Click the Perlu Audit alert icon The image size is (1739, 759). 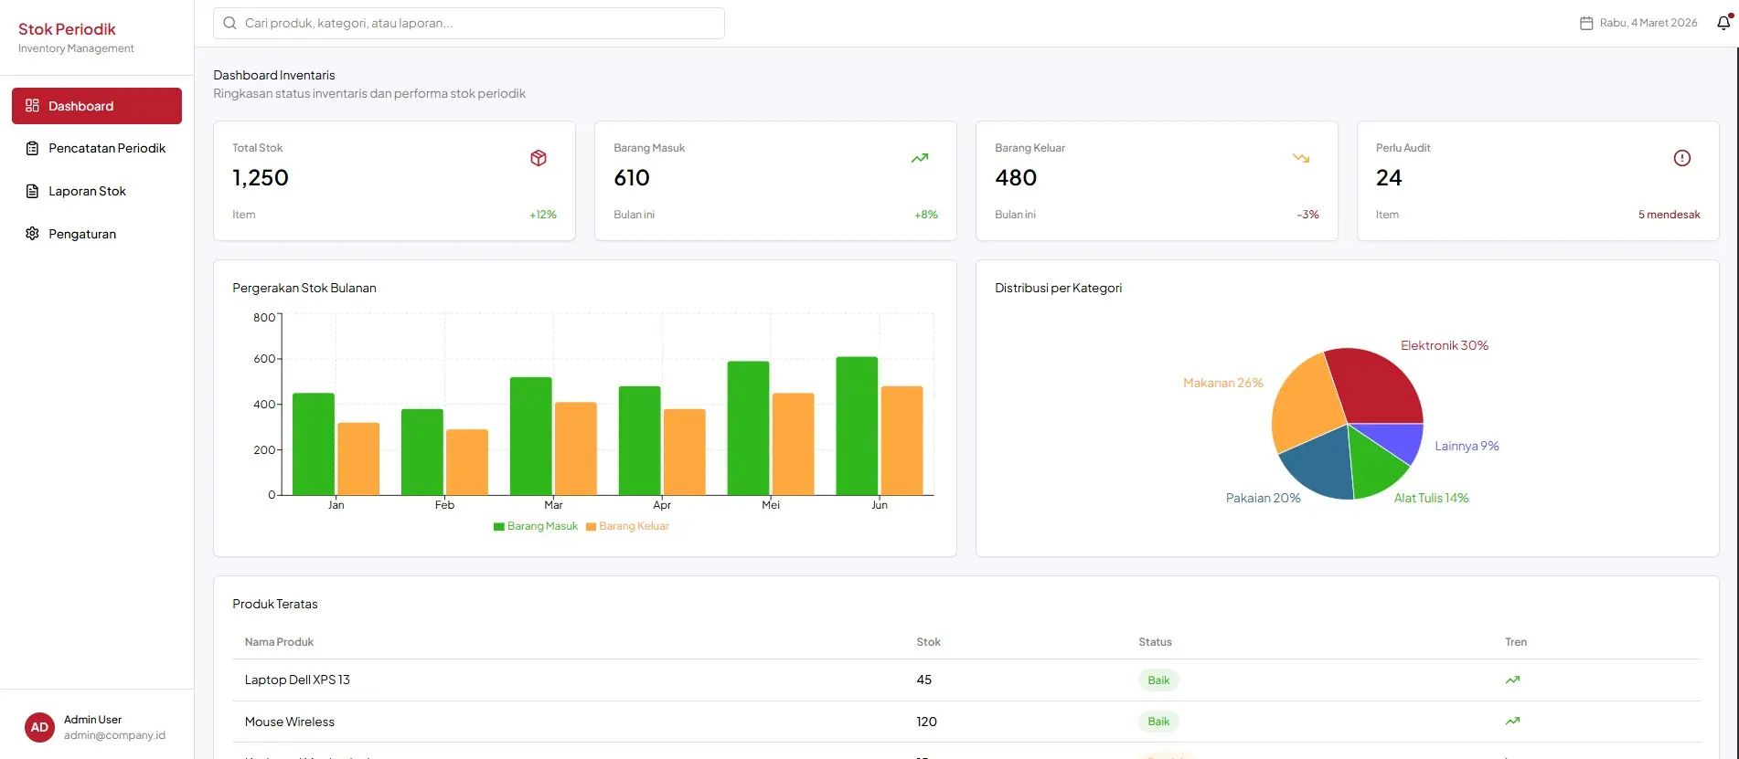pyautogui.click(x=1681, y=158)
